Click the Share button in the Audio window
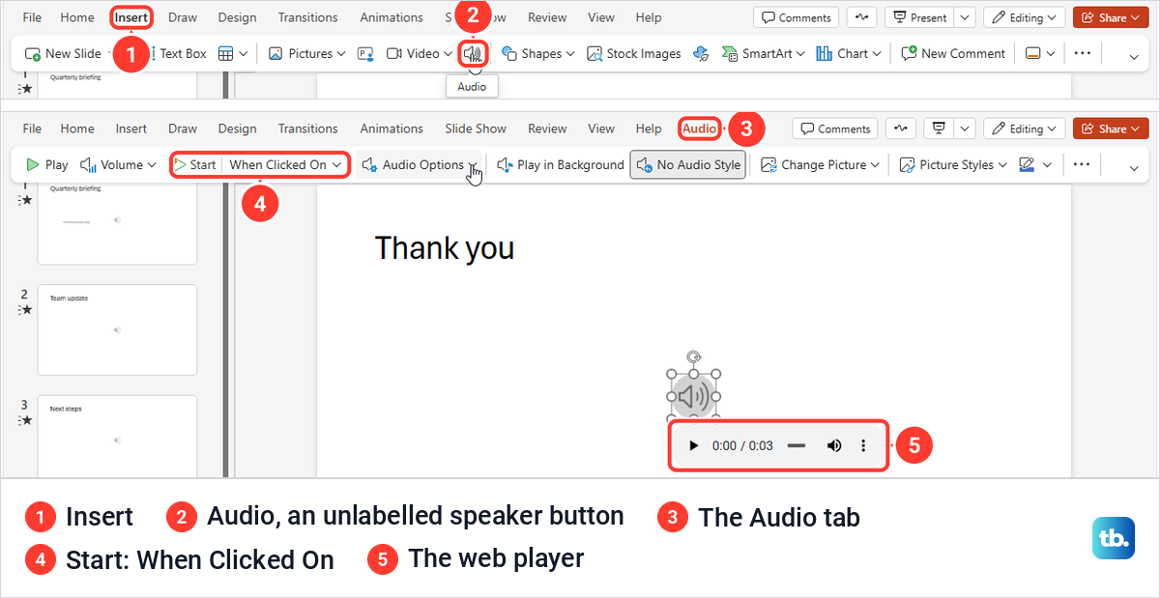This screenshot has height=598, width=1160. tap(1111, 128)
